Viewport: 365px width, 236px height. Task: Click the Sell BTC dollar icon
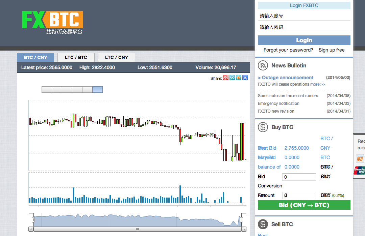pos(263,224)
